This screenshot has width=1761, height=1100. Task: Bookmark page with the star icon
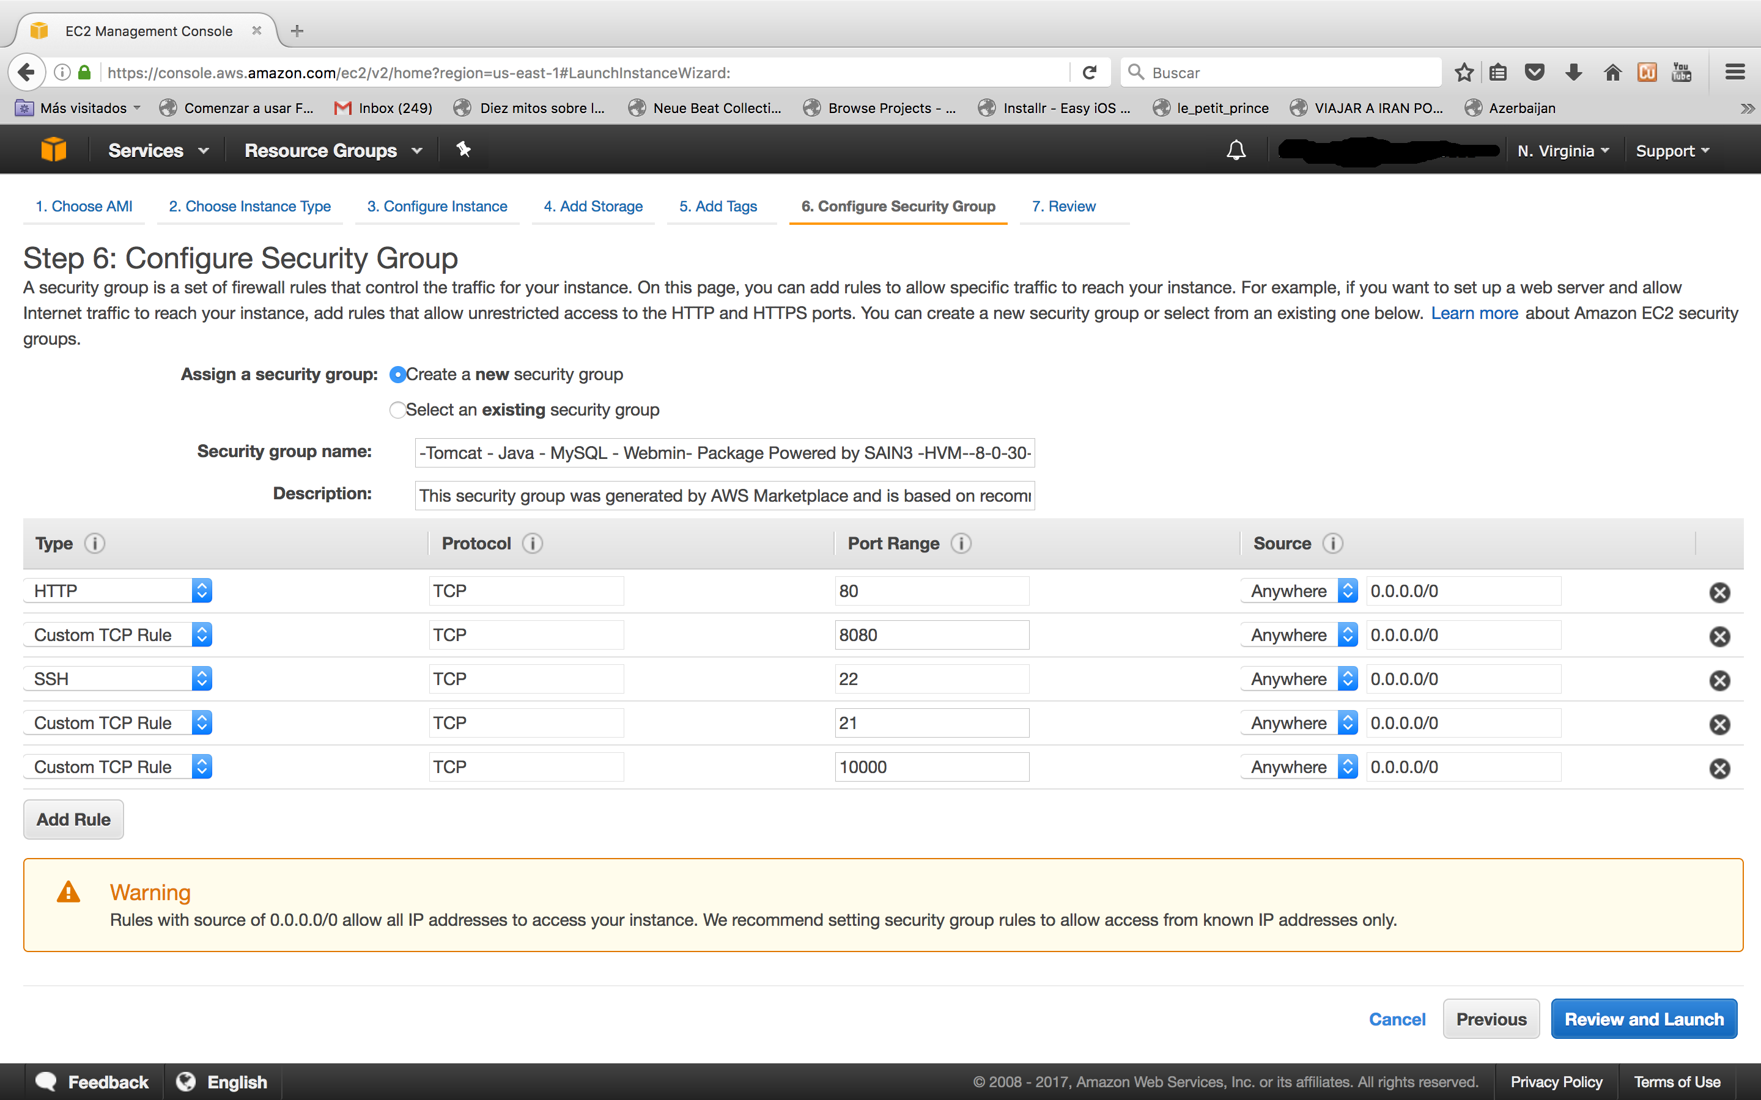(x=1463, y=73)
